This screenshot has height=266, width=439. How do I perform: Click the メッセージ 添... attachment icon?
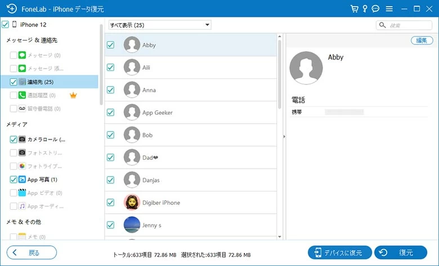coord(22,69)
